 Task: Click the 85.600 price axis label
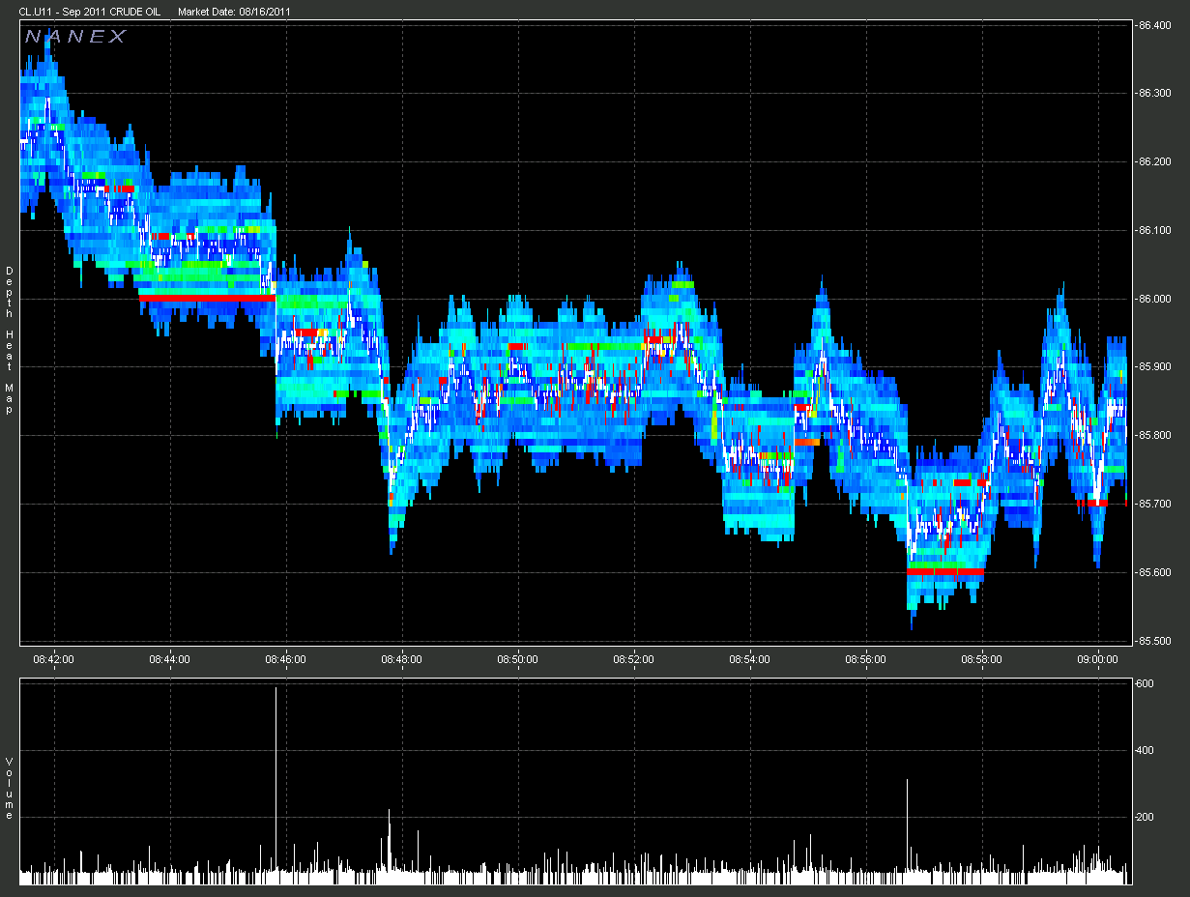point(1154,572)
